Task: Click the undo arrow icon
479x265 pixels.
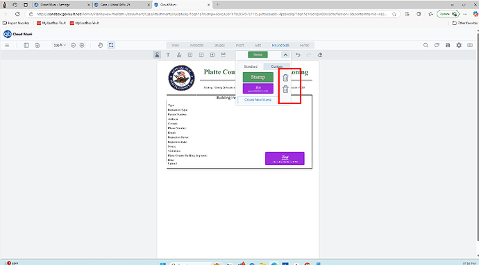Action: pyautogui.click(x=298, y=55)
